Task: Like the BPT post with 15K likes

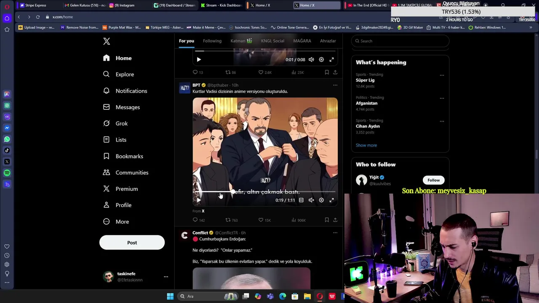Action: coord(264,220)
